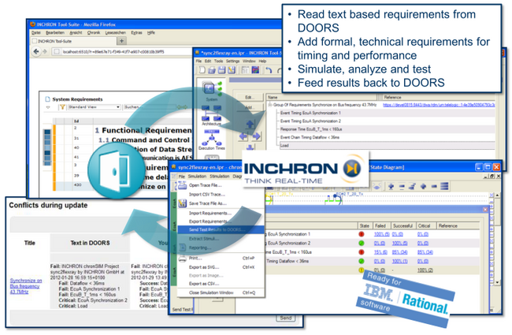
Task: Click the red failed state icon for EcuA Synchronization 1
Action: click(362, 234)
